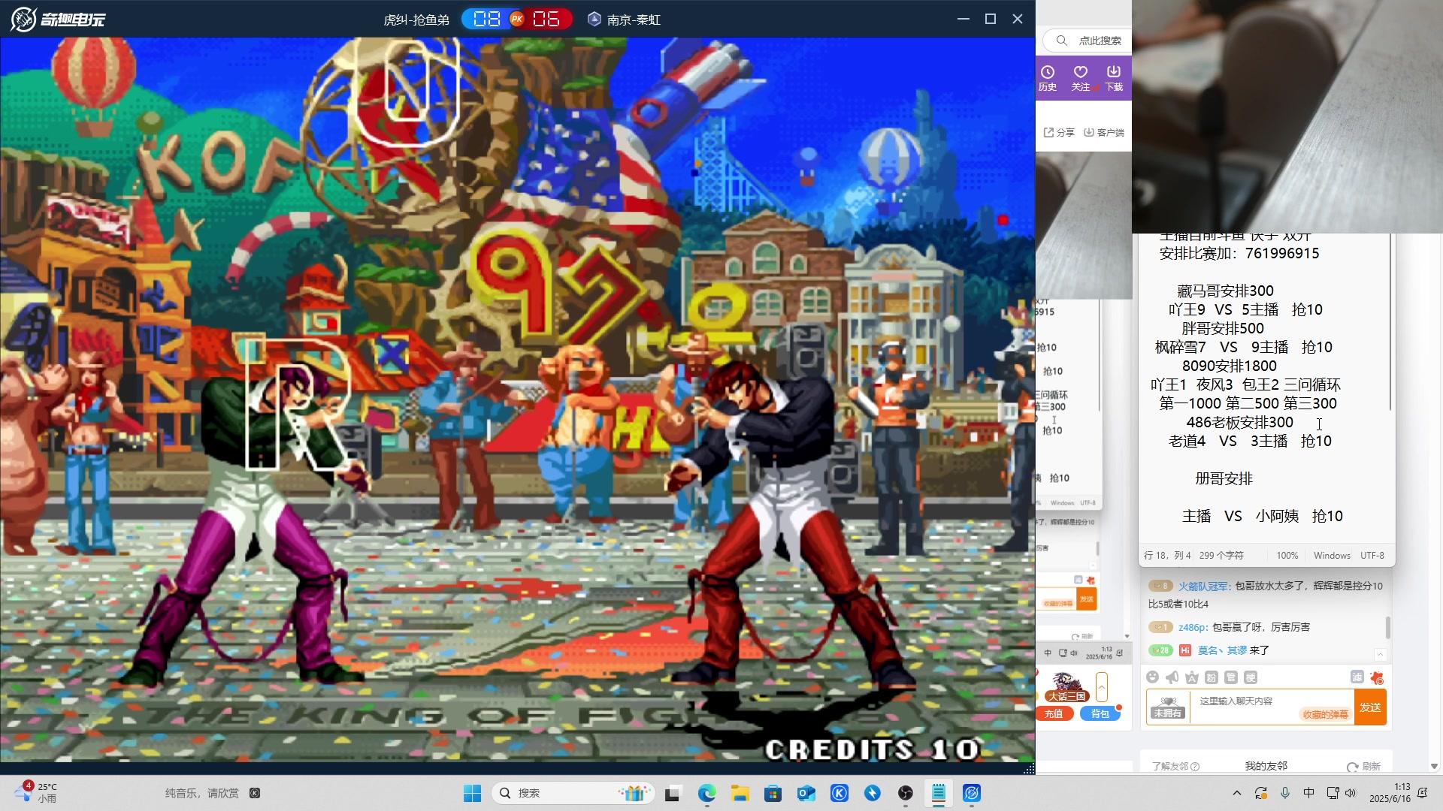Click the 分享 share button
Image resolution: width=1443 pixels, height=811 pixels.
click(1059, 132)
